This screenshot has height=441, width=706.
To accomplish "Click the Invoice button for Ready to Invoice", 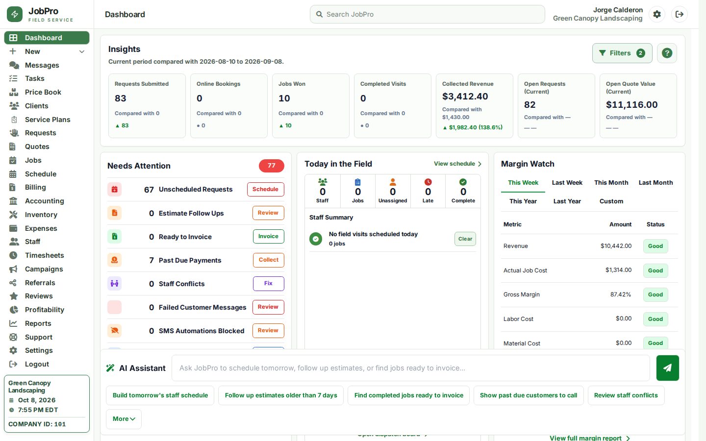I will 268,236.
